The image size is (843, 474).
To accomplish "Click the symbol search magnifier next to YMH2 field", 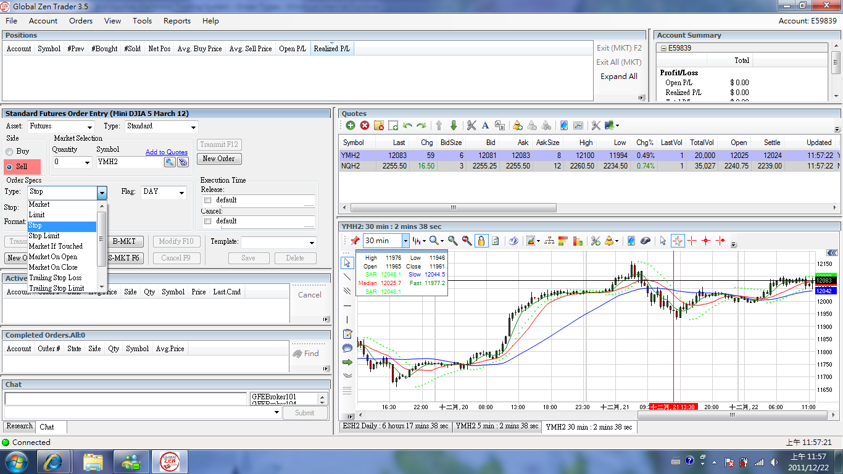I will click(170, 162).
